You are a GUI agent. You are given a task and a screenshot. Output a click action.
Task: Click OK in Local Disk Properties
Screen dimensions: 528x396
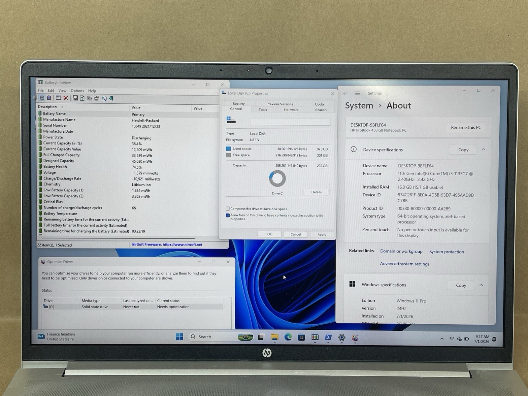pos(269,234)
